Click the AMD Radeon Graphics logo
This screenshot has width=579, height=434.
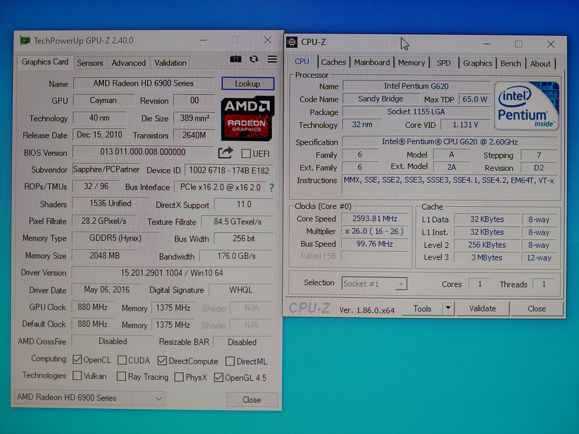(x=247, y=118)
